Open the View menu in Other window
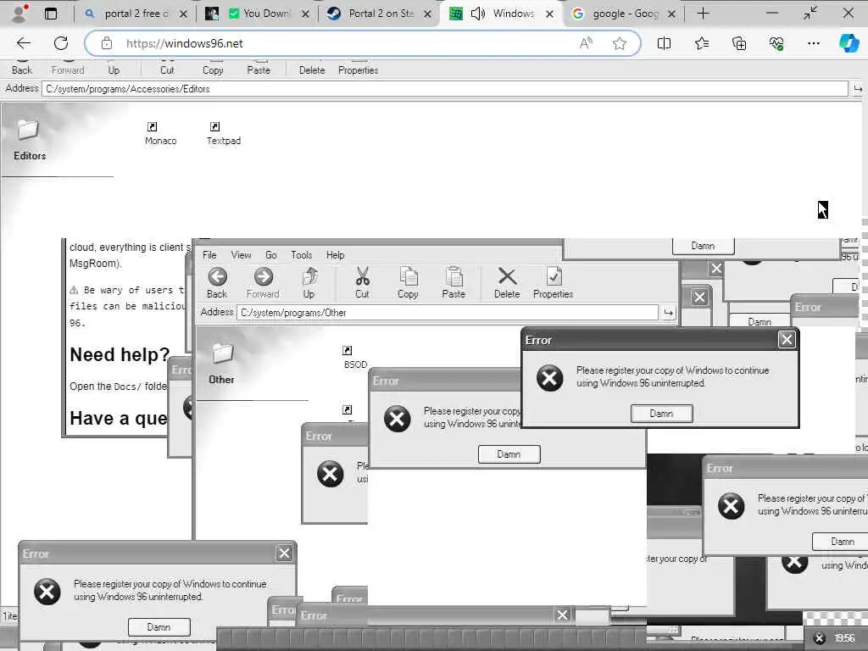Viewport: 868px width, 651px height. [x=241, y=255]
